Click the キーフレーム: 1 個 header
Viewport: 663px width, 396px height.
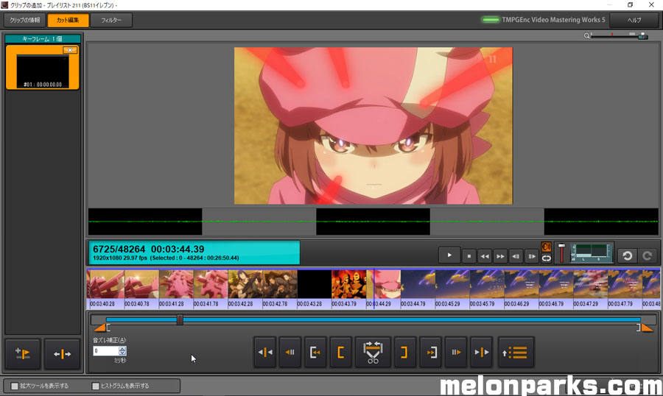pyautogui.click(x=42, y=38)
